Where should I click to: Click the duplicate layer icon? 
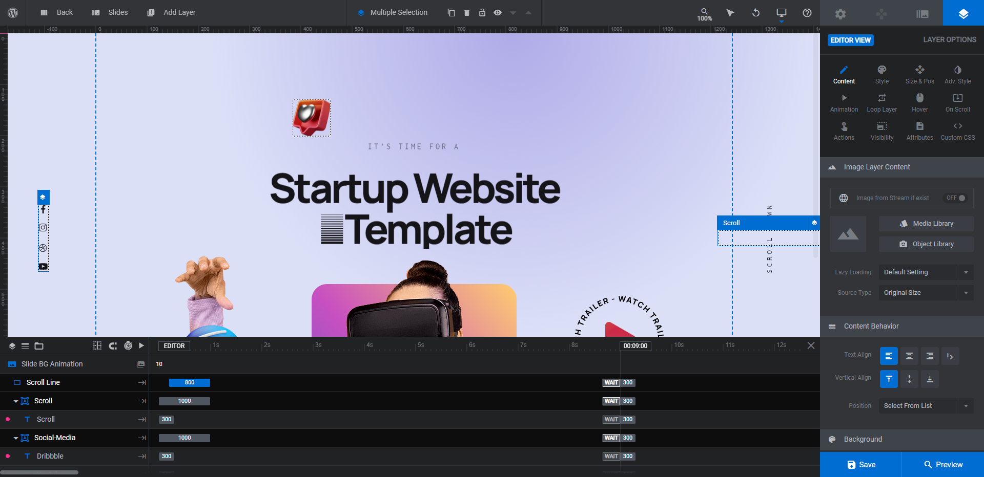click(451, 12)
